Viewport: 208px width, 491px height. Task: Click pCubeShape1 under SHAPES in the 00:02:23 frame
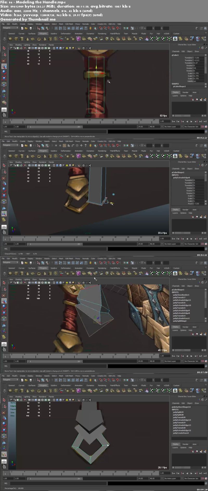[x=179, y=87]
